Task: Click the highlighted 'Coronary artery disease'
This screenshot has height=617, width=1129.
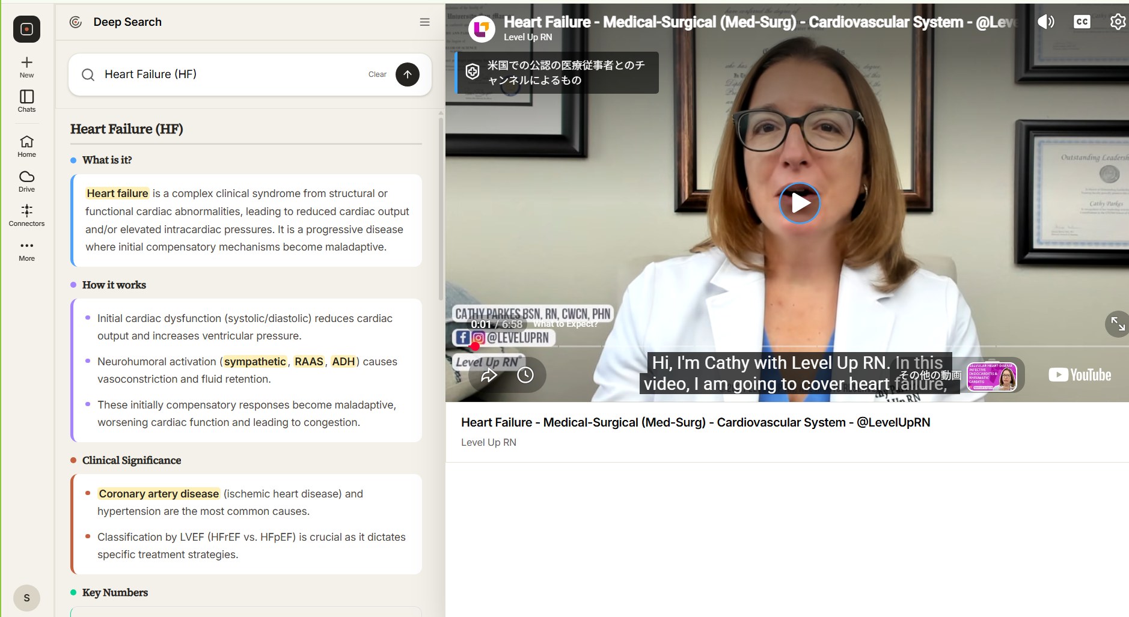Action: pos(159,494)
